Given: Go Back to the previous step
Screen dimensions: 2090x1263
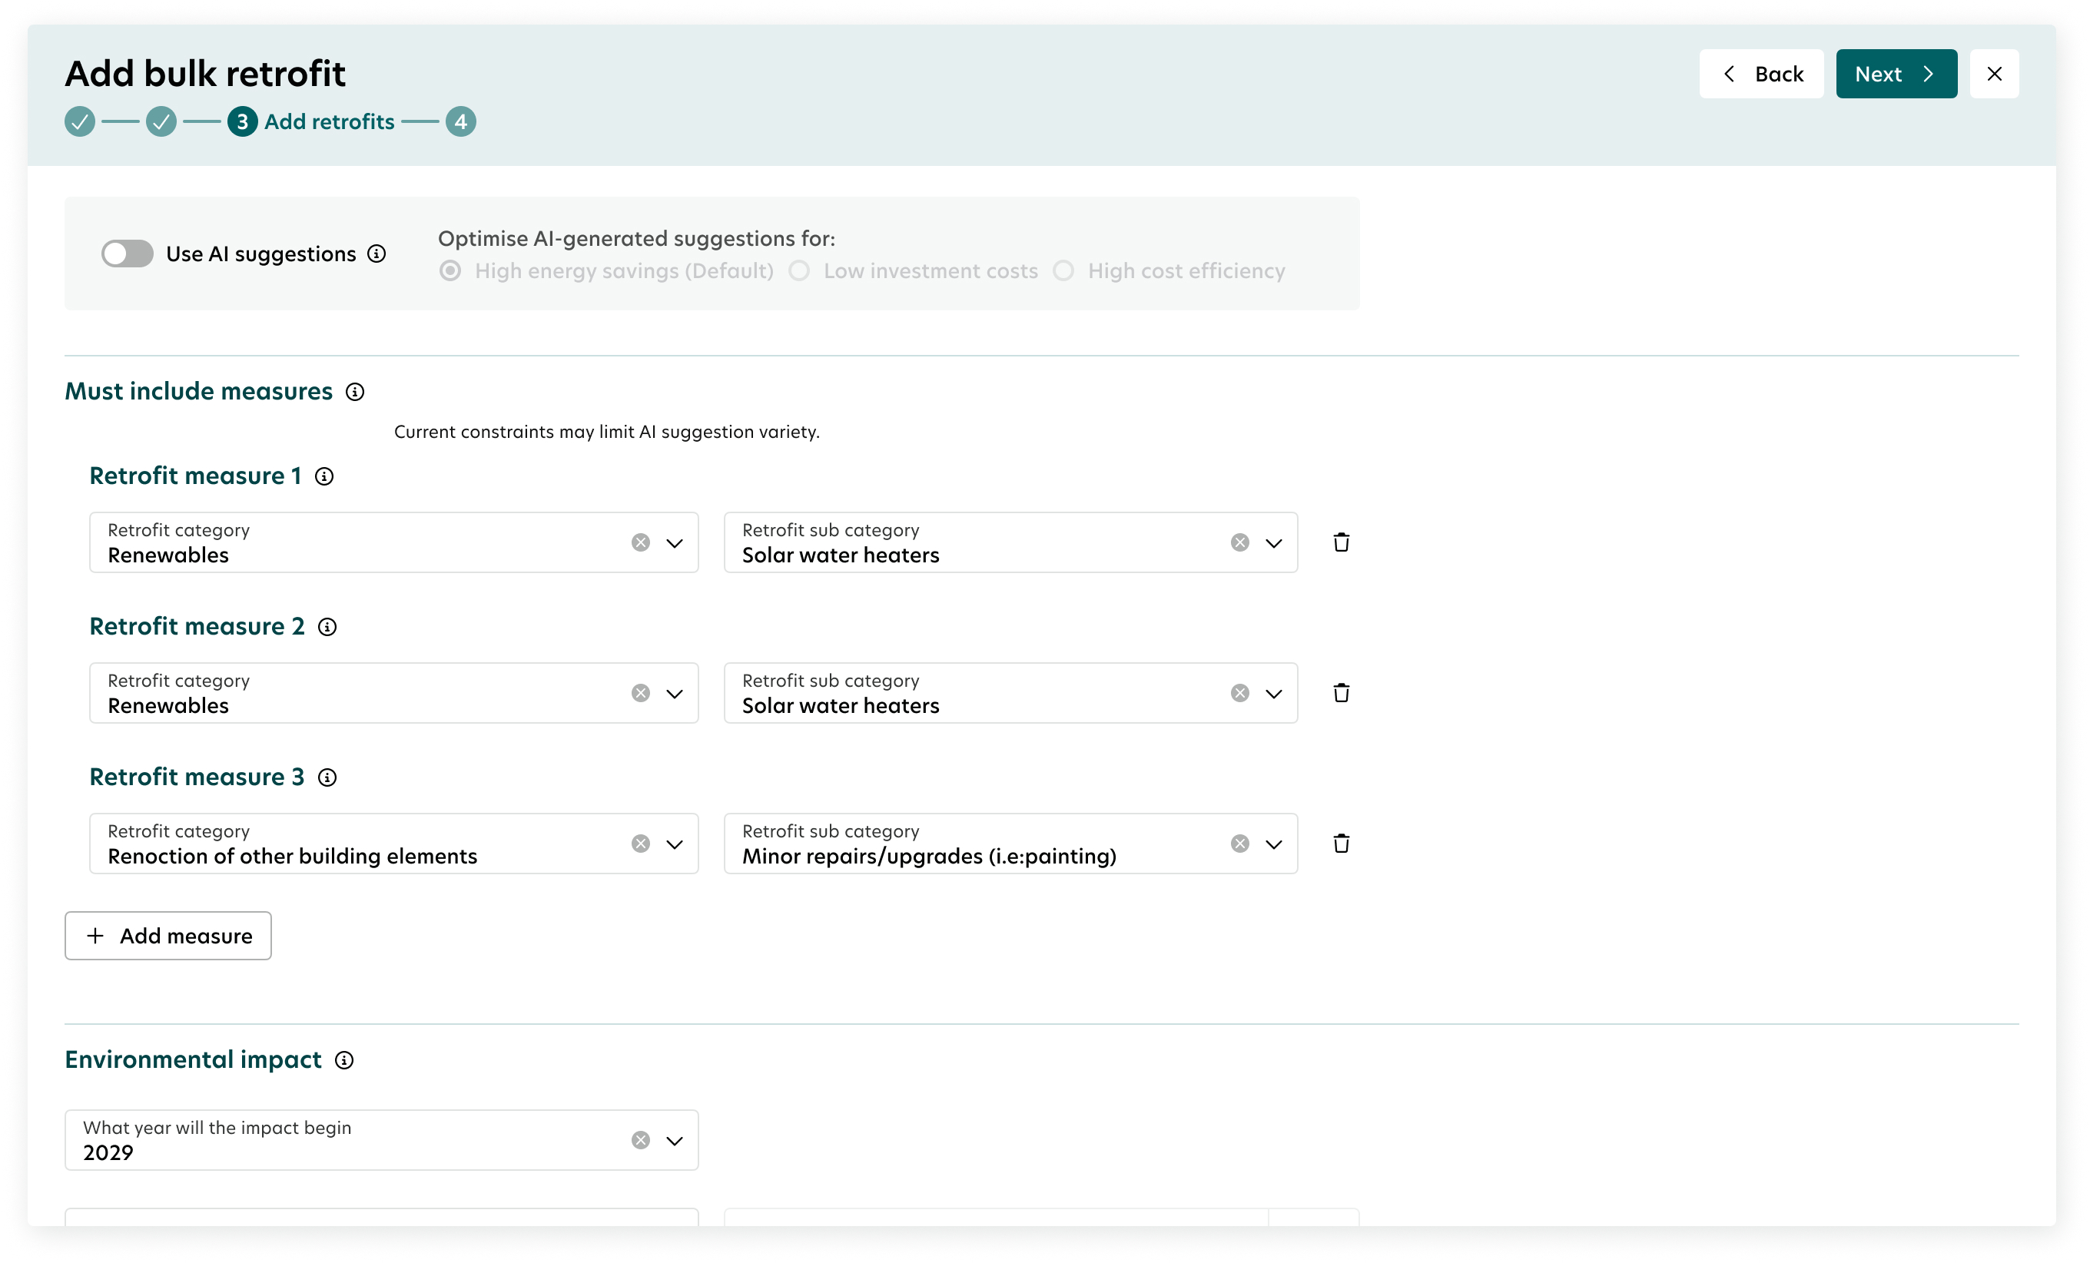Looking at the screenshot, I should click(x=1761, y=74).
